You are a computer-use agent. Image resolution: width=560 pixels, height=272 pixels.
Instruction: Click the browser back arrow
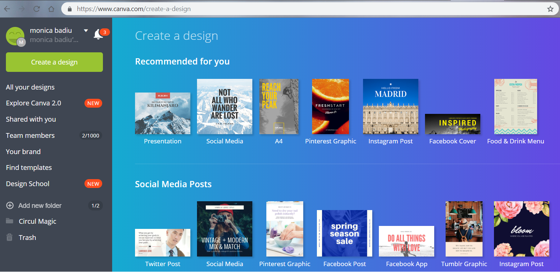tap(7, 9)
